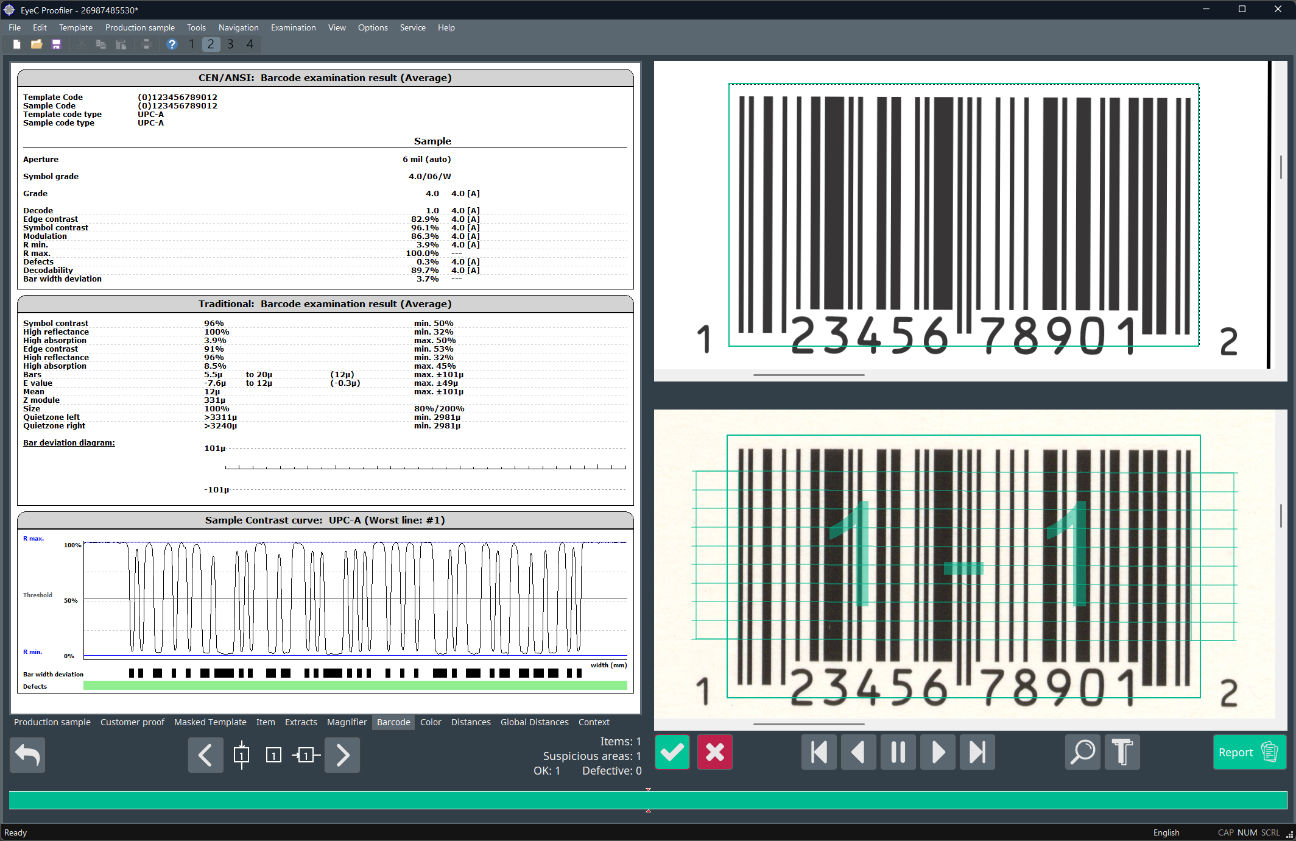The height and width of the screenshot is (841, 1296).
Task: Click the Sample Contrast curve header
Action: coord(325,520)
